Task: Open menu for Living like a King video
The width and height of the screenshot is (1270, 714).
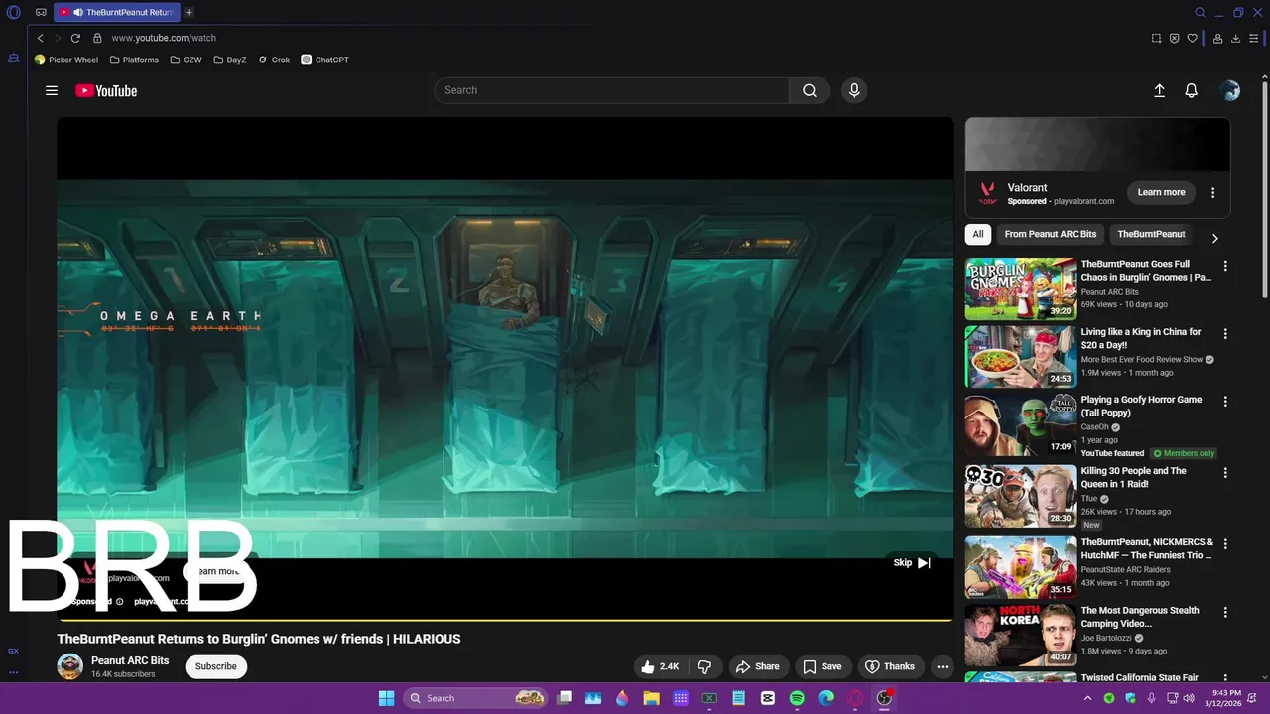Action: click(1225, 334)
